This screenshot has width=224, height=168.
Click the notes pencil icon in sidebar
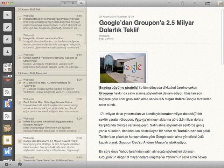point(7,27)
